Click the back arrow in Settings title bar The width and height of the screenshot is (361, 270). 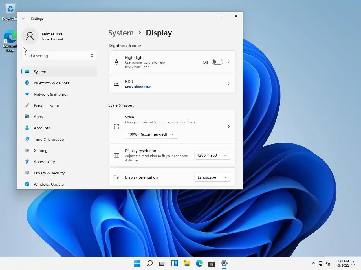point(24,18)
